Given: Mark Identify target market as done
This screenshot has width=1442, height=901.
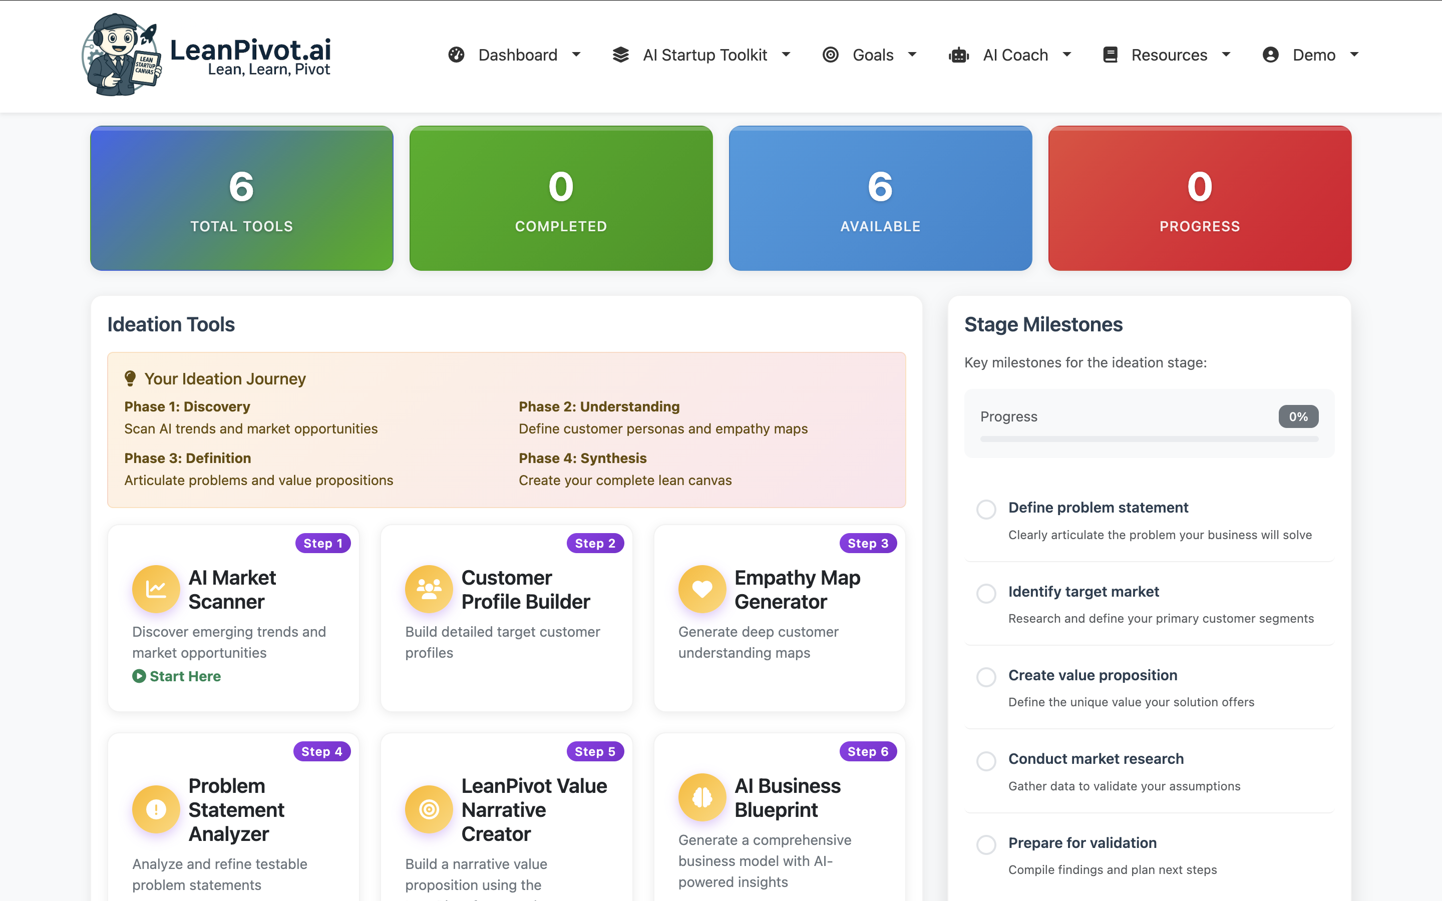Looking at the screenshot, I should [x=986, y=594].
